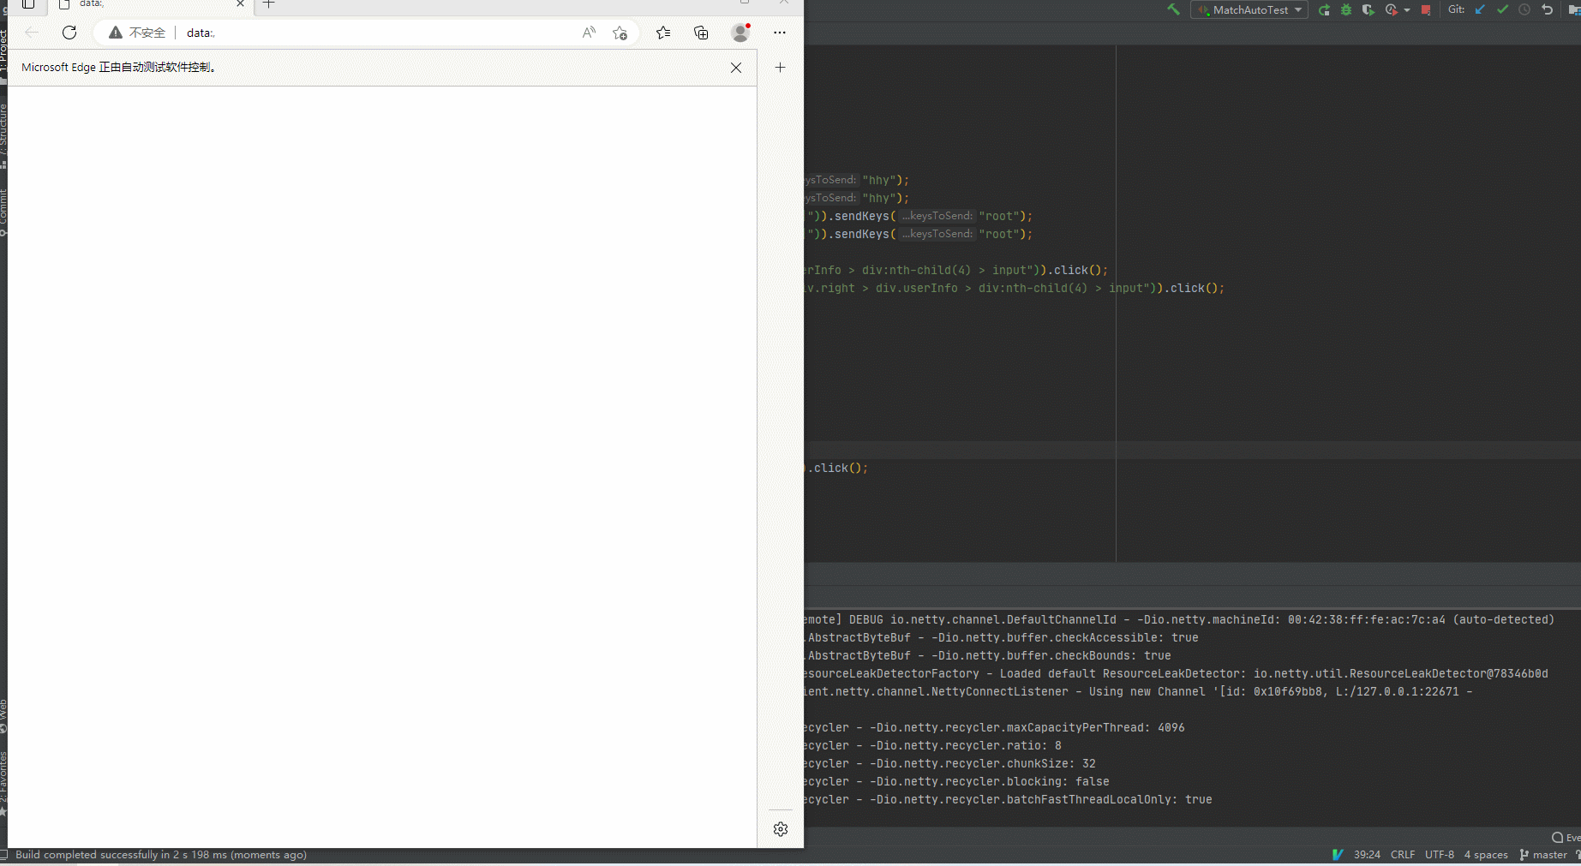
Task: Click the console line with io.netty.machineId
Action: tap(1178, 619)
